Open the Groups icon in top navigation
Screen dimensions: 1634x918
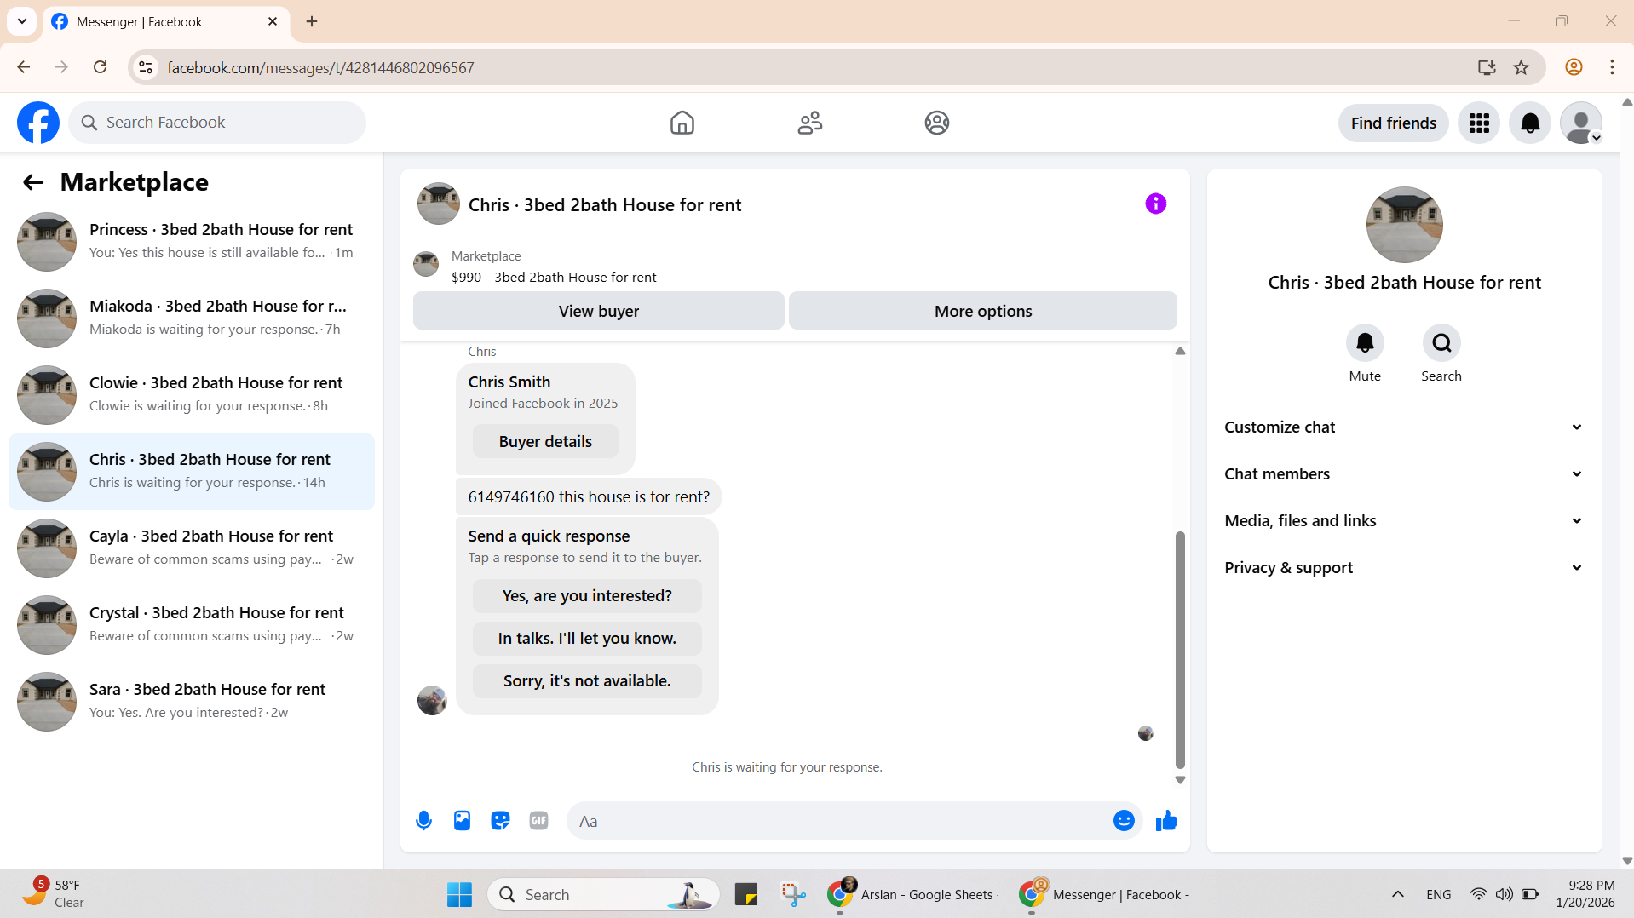(x=937, y=123)
